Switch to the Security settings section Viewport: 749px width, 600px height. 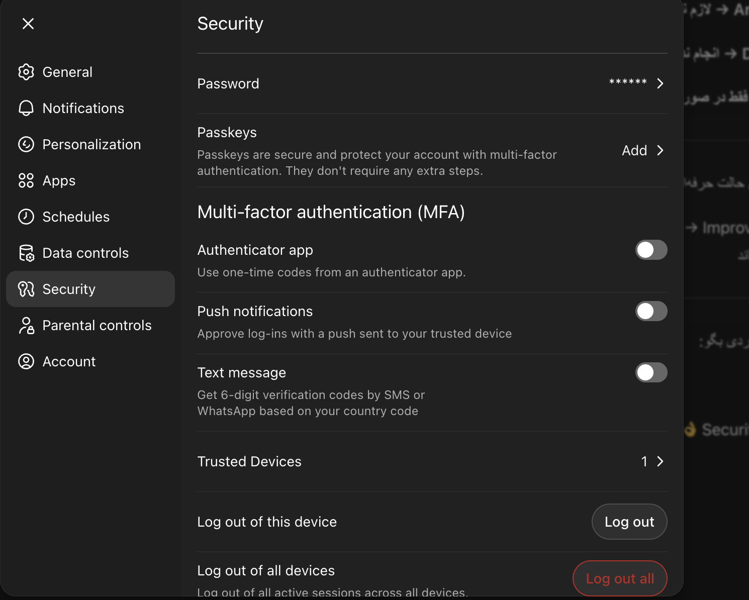point(69,289)
